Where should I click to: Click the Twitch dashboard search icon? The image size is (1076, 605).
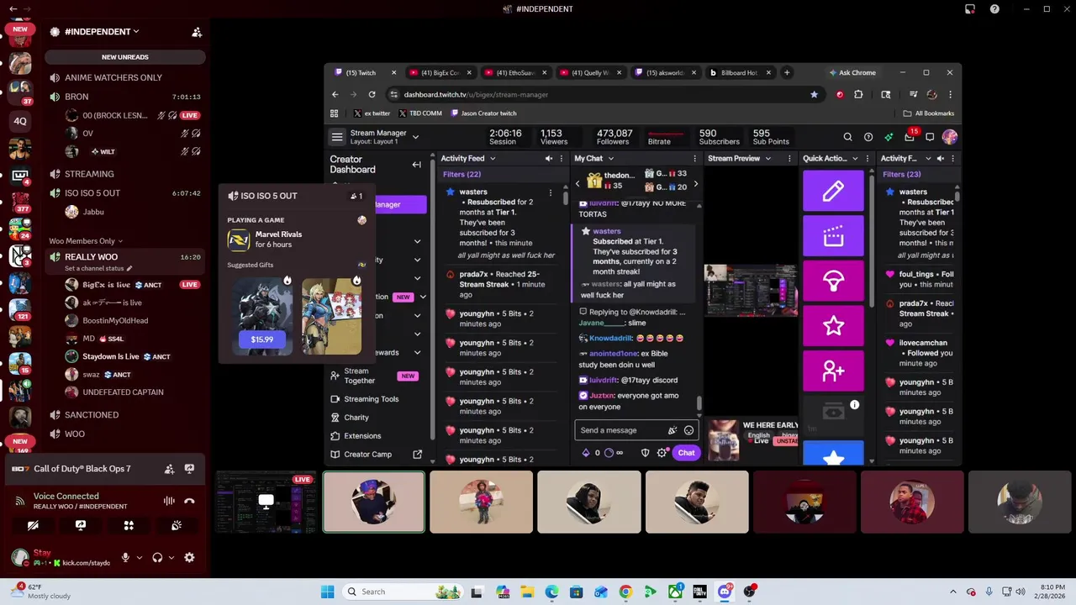pos(847,137)
